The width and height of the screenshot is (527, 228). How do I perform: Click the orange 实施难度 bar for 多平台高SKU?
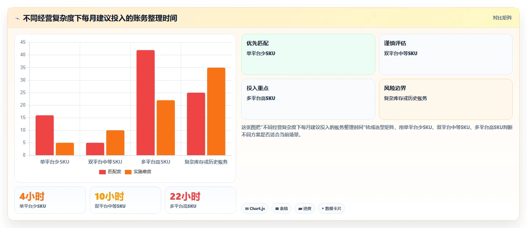[x=166, y=128]
